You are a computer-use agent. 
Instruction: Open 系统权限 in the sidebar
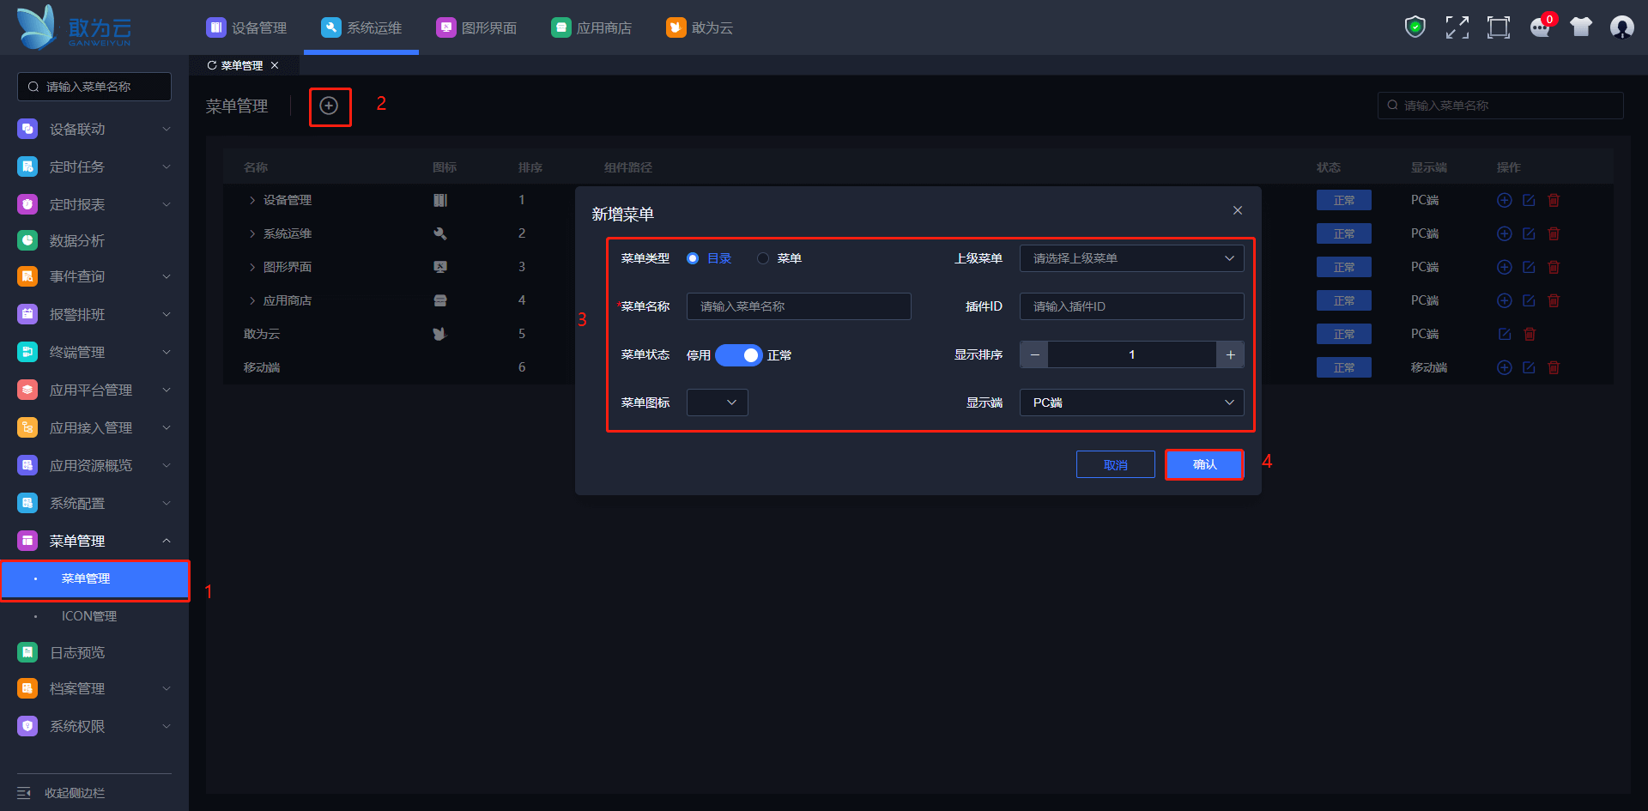pos(94,726)
